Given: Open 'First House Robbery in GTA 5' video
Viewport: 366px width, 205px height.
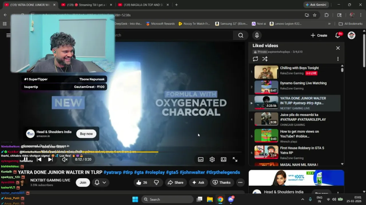Looking at the screenshot, I should coord(295,153).
